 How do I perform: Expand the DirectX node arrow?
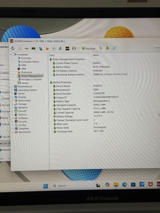(12, 111)
